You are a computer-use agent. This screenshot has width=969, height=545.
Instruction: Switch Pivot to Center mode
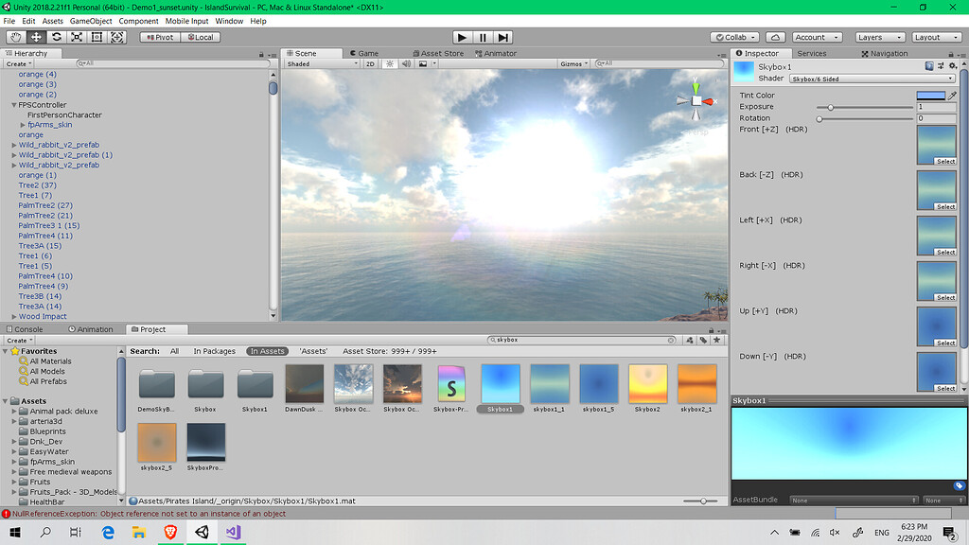click(x=162, y=37)
